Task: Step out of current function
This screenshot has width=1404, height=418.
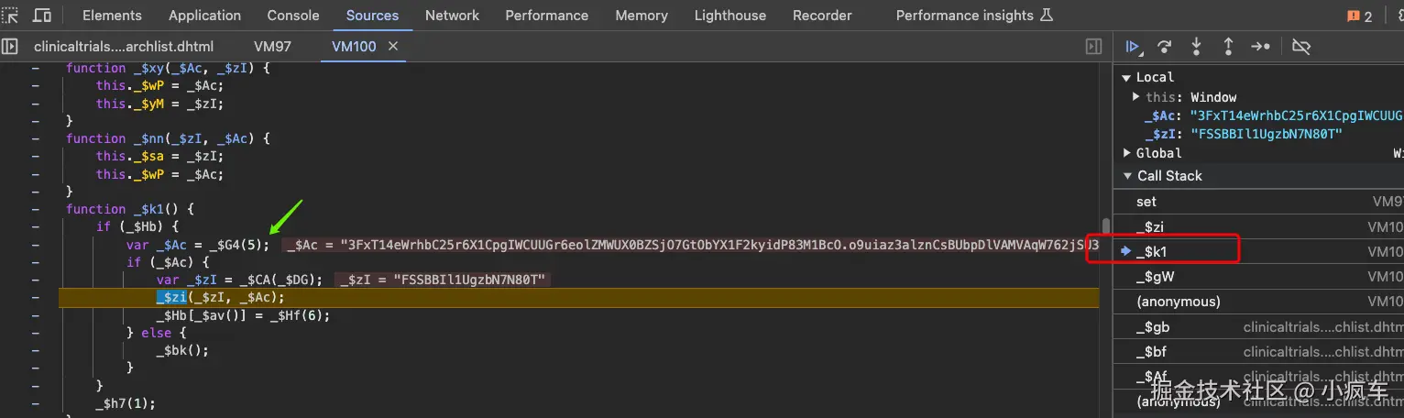Action: point(1228,47)
